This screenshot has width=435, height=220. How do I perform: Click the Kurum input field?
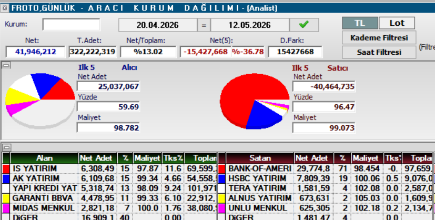71,25
